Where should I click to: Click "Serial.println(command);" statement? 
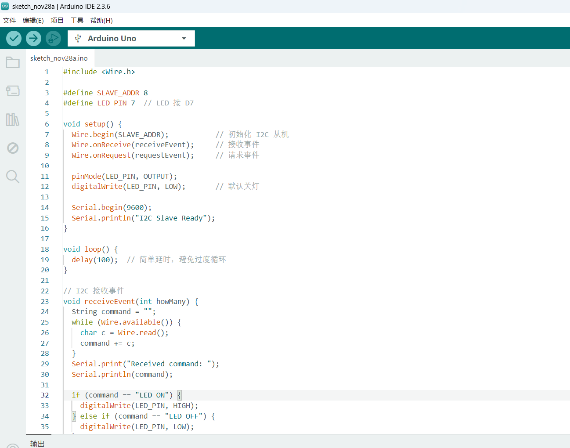[122, 375]
